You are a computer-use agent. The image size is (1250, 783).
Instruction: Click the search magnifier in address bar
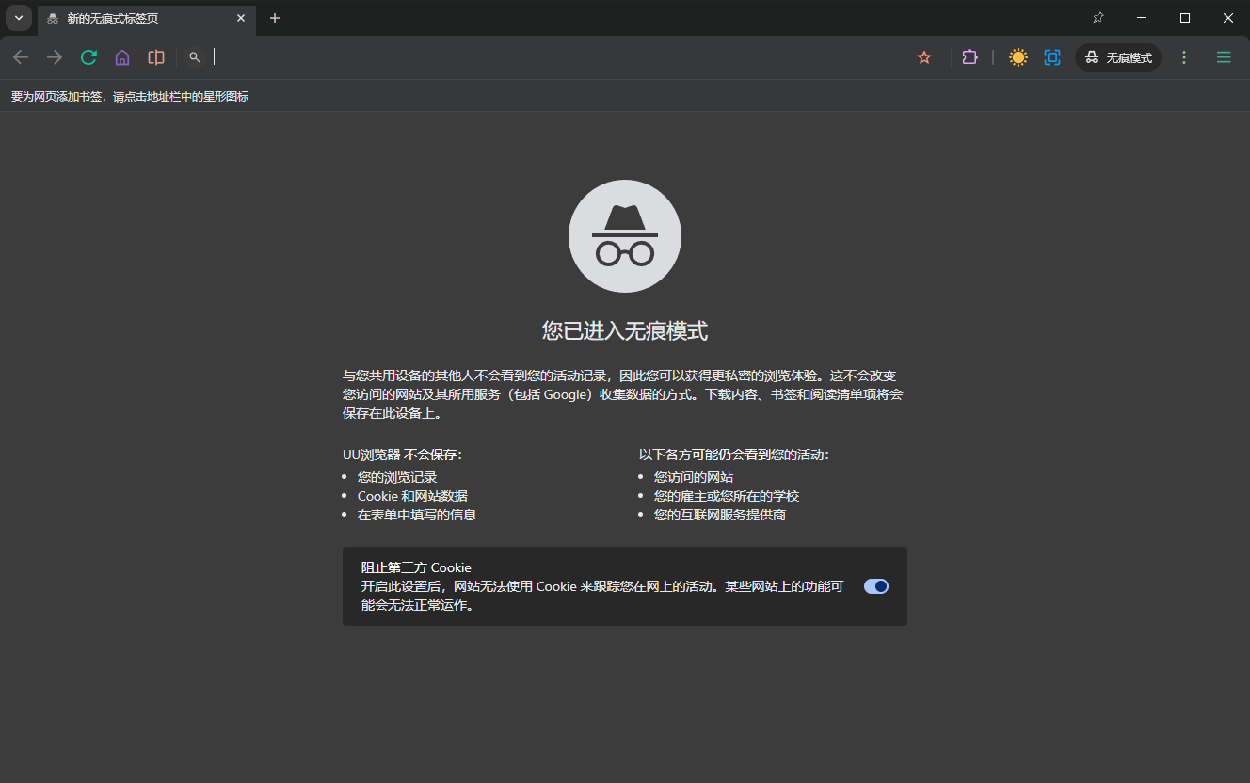195,57
